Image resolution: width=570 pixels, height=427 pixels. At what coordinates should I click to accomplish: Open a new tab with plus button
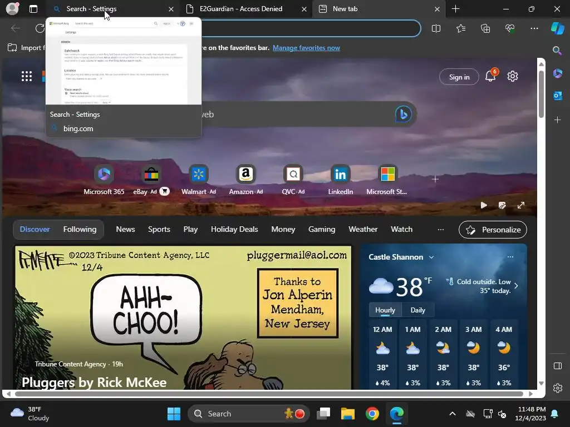click(455, 9)
